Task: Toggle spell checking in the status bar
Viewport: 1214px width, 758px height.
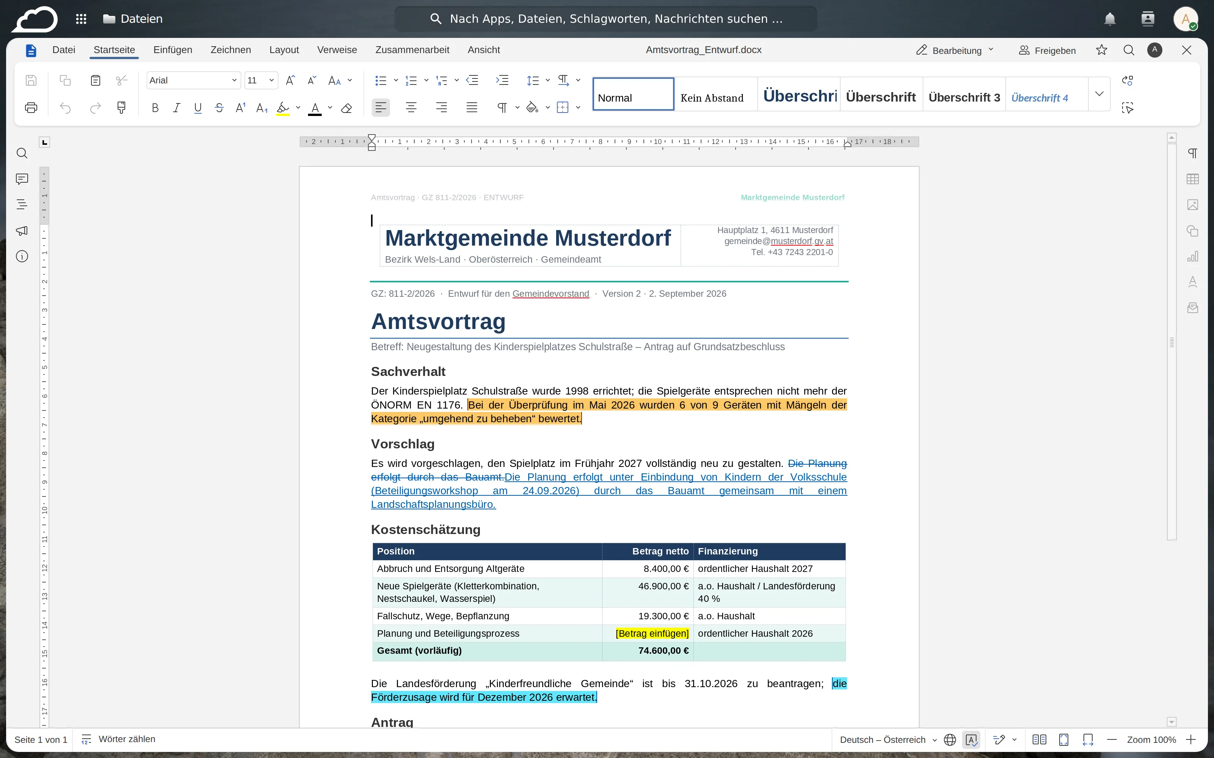Action: tap(971, 739)
